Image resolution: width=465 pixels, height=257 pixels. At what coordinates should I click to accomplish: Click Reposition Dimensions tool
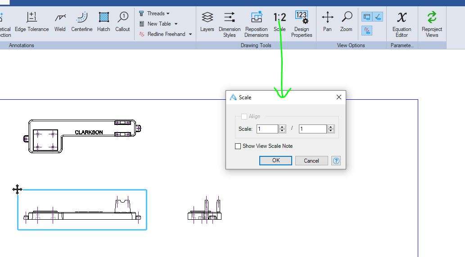pos(257,24)
